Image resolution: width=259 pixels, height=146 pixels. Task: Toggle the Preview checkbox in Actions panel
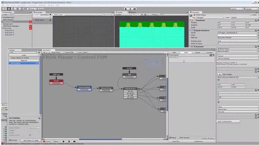(x=10, y=140)
